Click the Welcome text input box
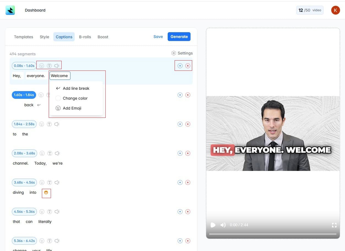Screen dimensions: 345x251 click(x=59, y=75)
